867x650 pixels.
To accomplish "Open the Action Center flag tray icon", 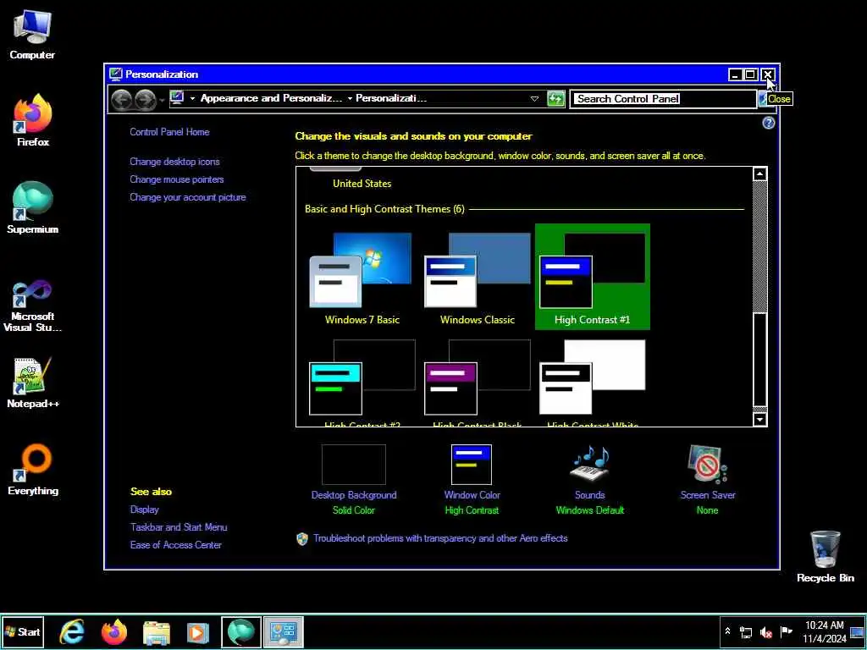I will click(x=786, y=631).
